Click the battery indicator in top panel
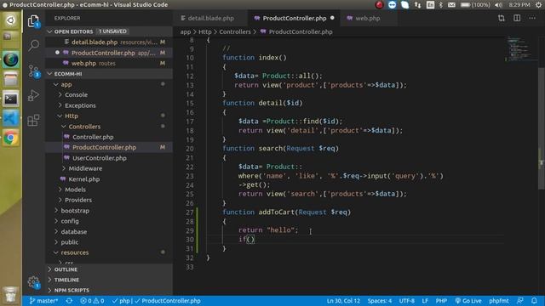The height and width of the screenshot is (306, 545). click(475, 5)
